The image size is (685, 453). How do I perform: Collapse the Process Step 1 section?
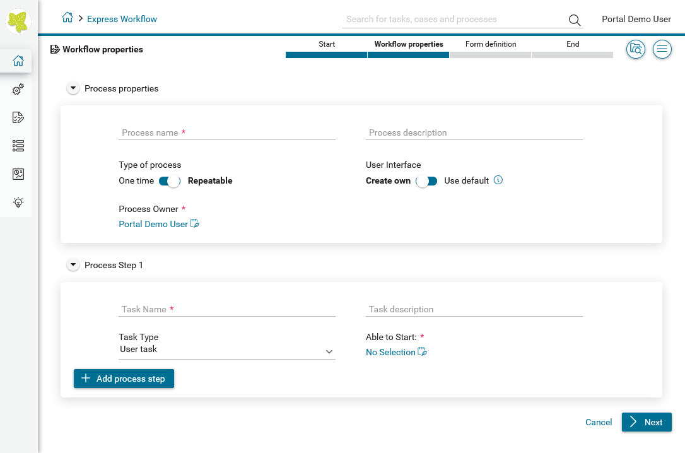74,266
